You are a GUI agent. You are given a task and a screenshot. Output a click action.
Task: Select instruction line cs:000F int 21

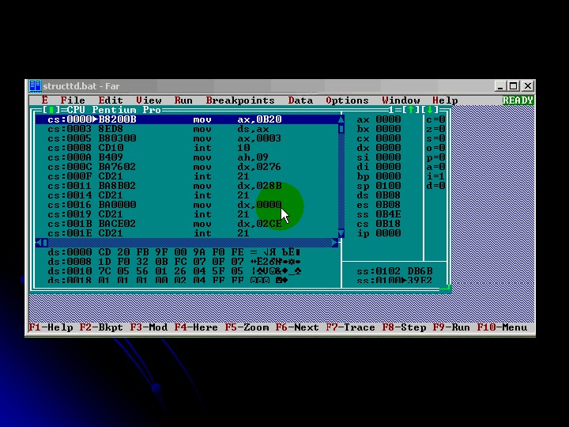187,176
